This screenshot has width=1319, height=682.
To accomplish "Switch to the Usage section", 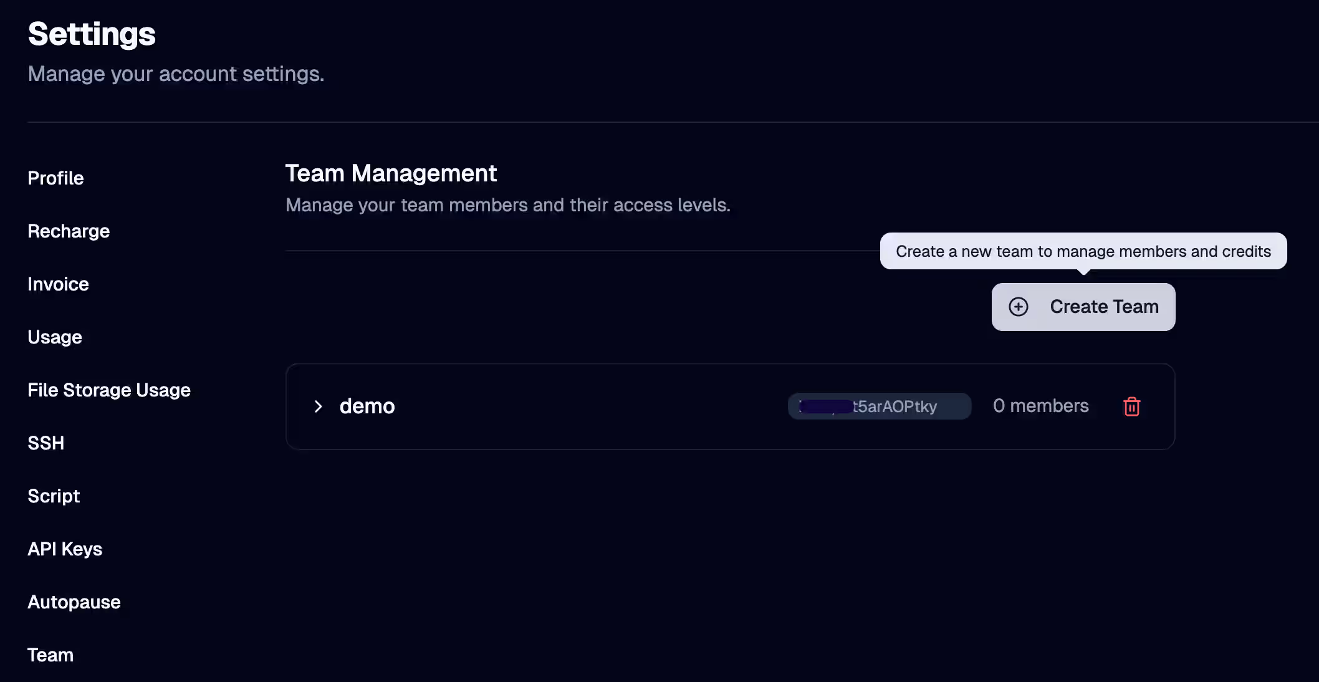I will 55,337.
